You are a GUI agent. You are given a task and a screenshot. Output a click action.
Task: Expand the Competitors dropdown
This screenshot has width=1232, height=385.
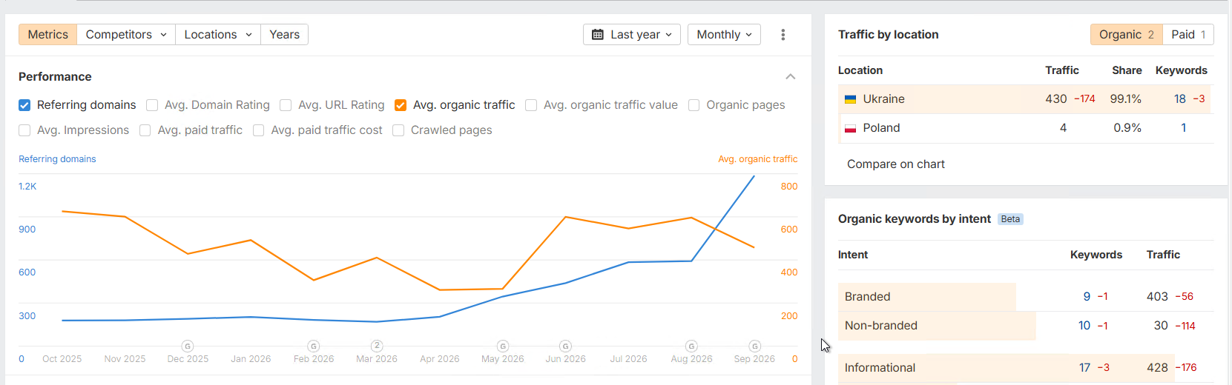click(x=126, y=35)
